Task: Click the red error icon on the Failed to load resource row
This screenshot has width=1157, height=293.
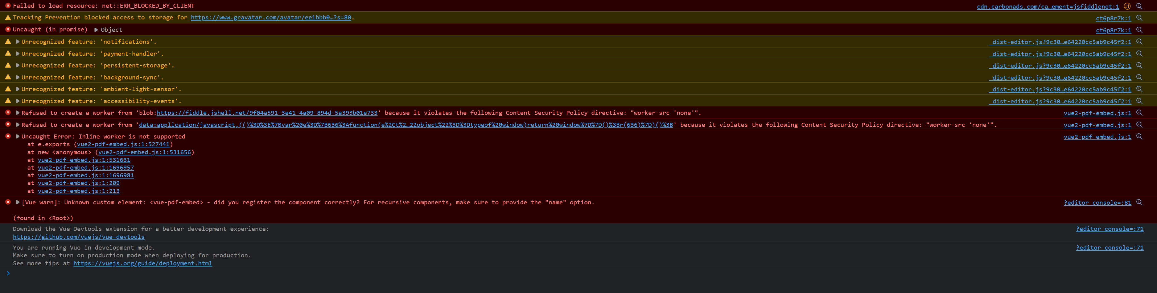Action: point(8,6)
